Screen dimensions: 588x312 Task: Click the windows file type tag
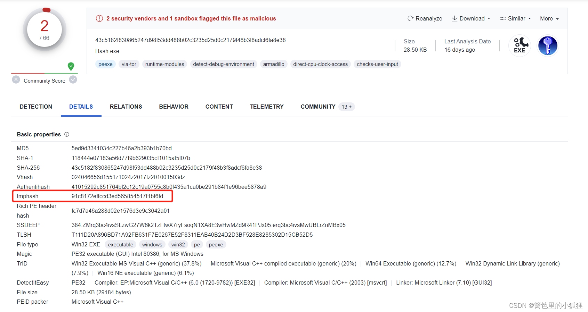(152, 245)
